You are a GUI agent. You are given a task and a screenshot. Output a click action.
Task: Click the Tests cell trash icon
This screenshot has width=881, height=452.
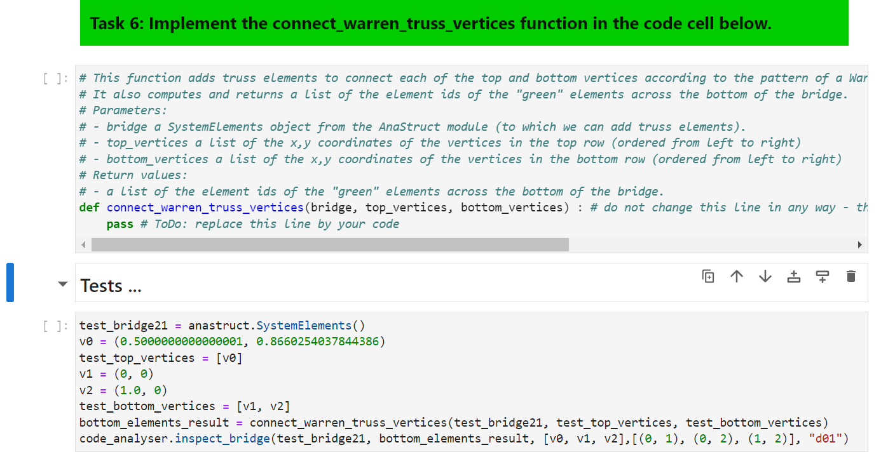[850, 276]
